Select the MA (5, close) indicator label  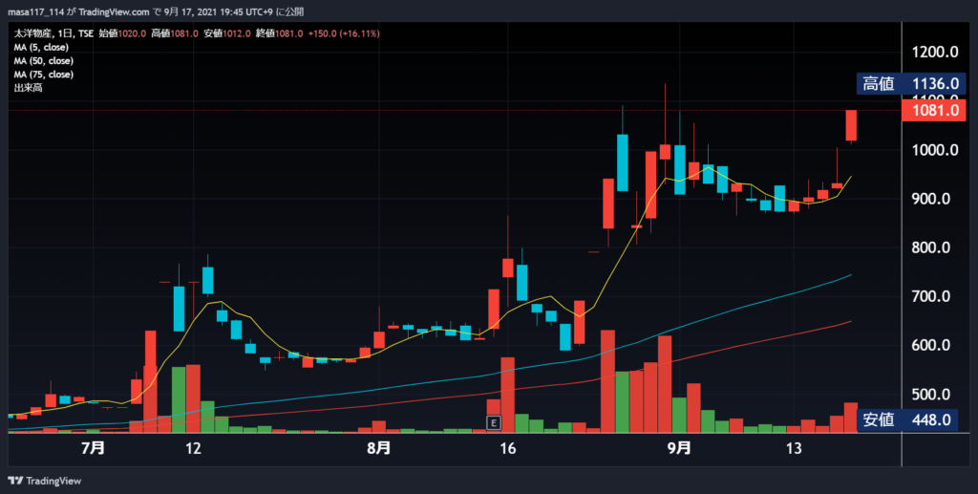pos(41,48)
